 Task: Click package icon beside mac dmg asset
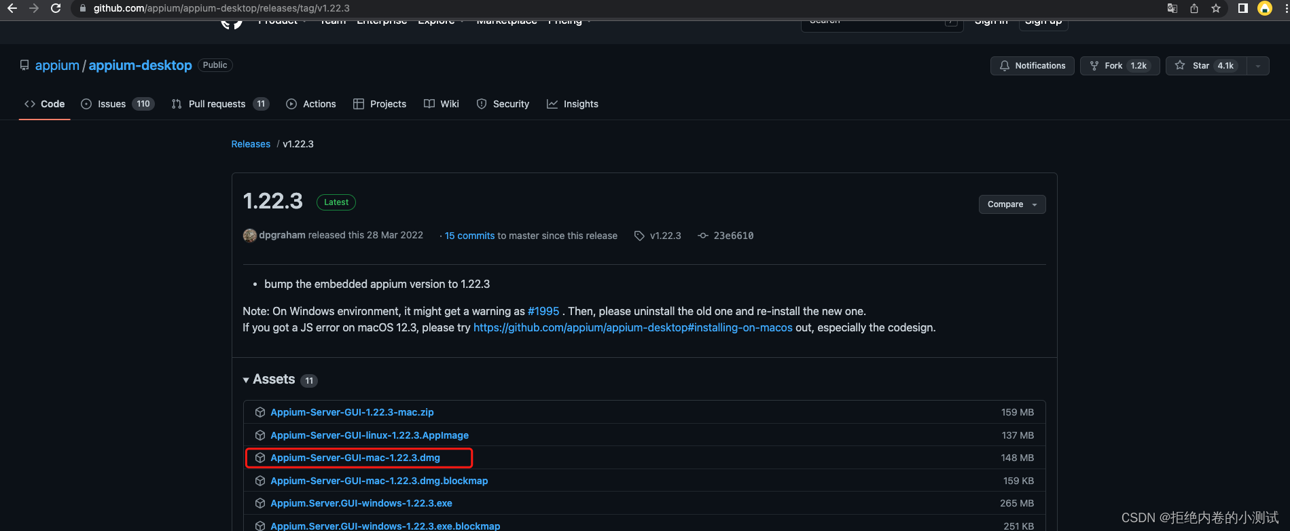260,458
